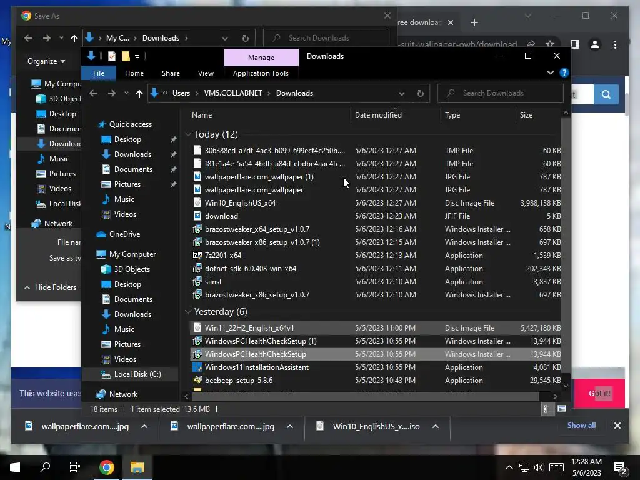Open Network in explorer navigation pane

point(123,394)
